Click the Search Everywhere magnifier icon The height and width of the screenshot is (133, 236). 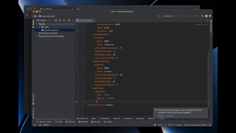click(x=202, y=16)
